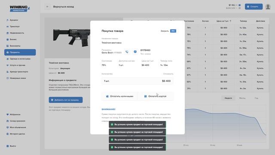This screenshot has height=155, width=275.
Task: Click the WIWANG Marketplace logo
Action: (x=20, y=9)
